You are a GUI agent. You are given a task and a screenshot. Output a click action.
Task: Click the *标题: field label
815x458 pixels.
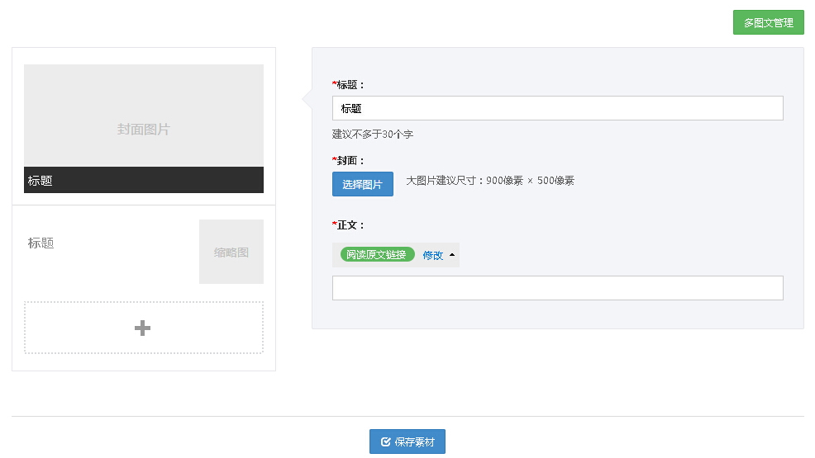348,84
